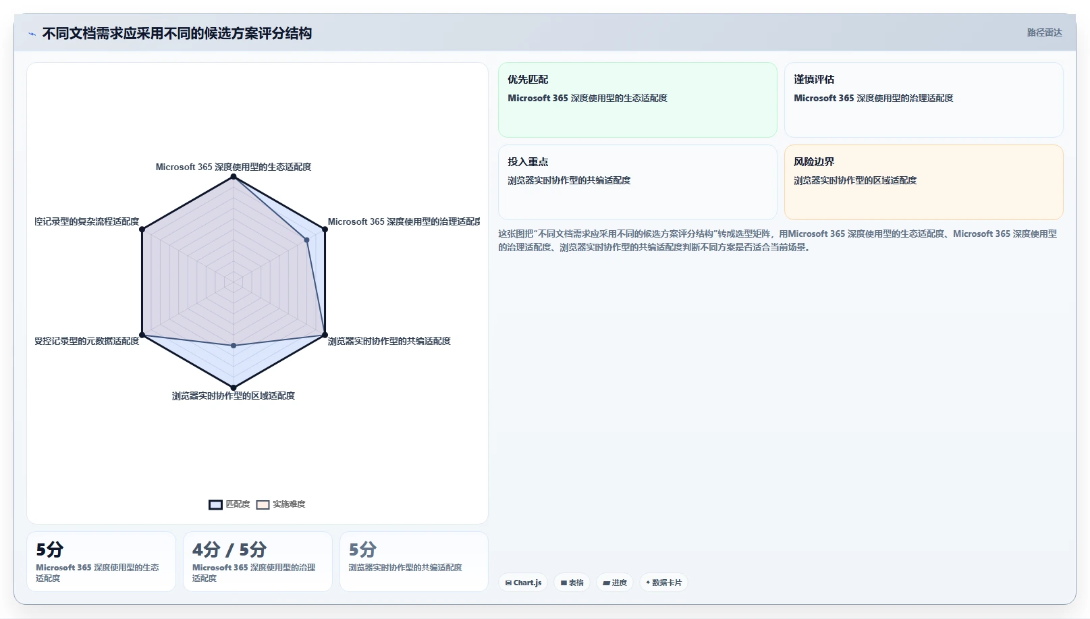Click the description paragraph starting with 这张图把
This screenshot has width=1090, height=619.
coord(778,240)
